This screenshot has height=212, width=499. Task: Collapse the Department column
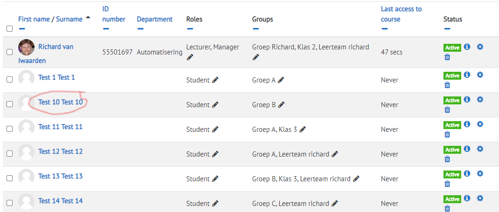140,28
